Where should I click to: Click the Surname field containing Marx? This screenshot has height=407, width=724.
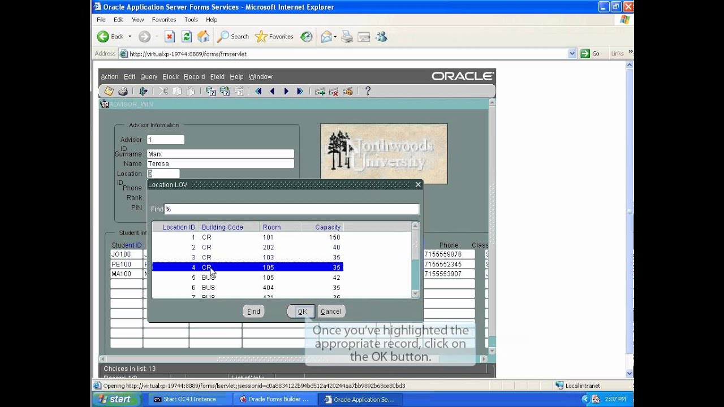[x=220, y=154]
